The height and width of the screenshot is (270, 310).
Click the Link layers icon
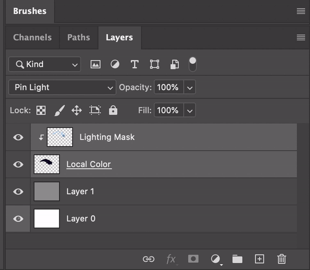pyautogui.click(x=148, y=259)
